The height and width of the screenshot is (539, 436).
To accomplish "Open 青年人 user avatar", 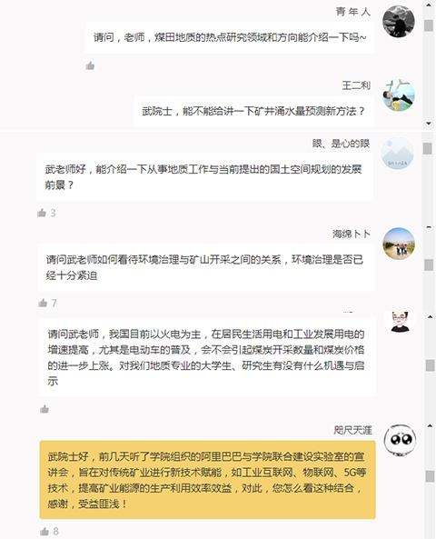I will [x=399, y=21].
